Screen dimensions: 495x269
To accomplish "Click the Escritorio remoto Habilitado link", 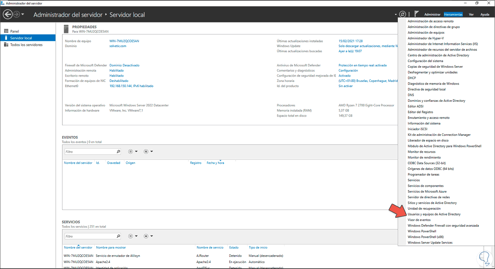I will point(116,76).
